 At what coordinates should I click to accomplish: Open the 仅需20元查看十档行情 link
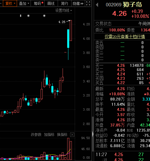click(x=125, y=37)
